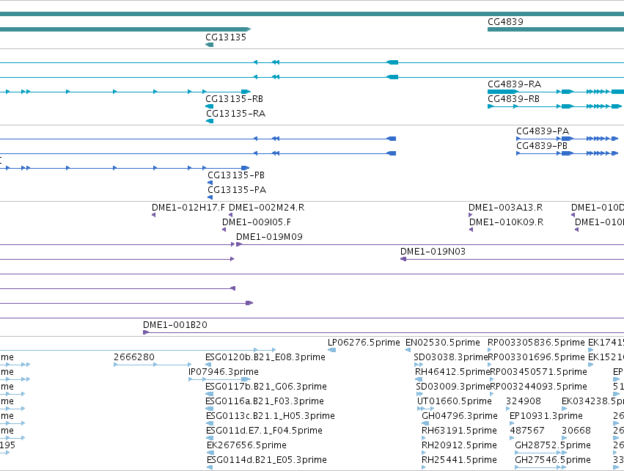This screenshot has width=624, height=471.
Task: Select RP003450571.5prime EST label
Action: pyautogui.click(x=539, y=372)
